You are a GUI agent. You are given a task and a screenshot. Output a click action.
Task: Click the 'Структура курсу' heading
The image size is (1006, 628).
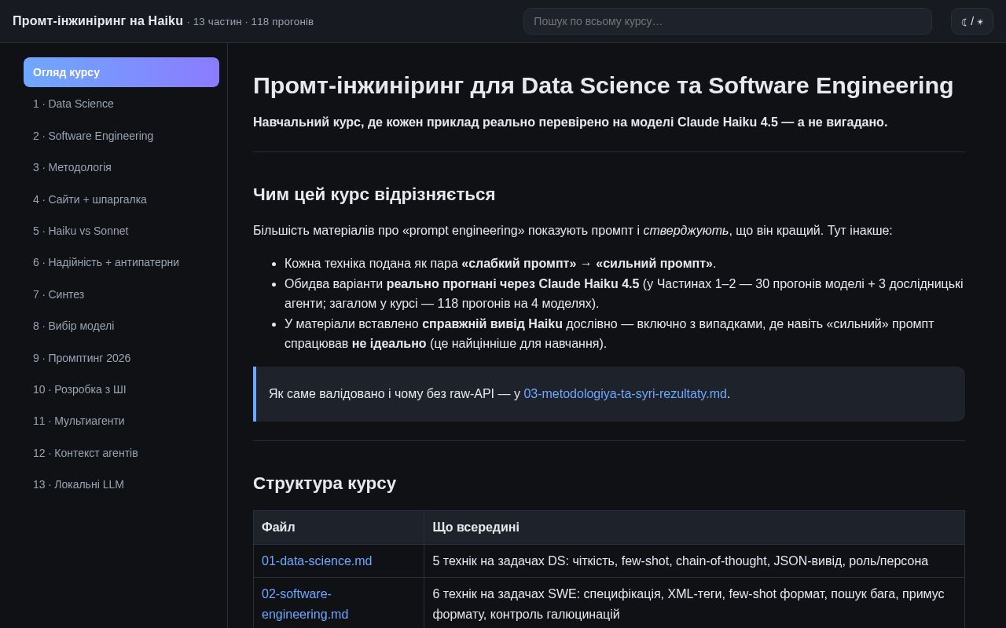pyautogui.click(x=325, y=483)
